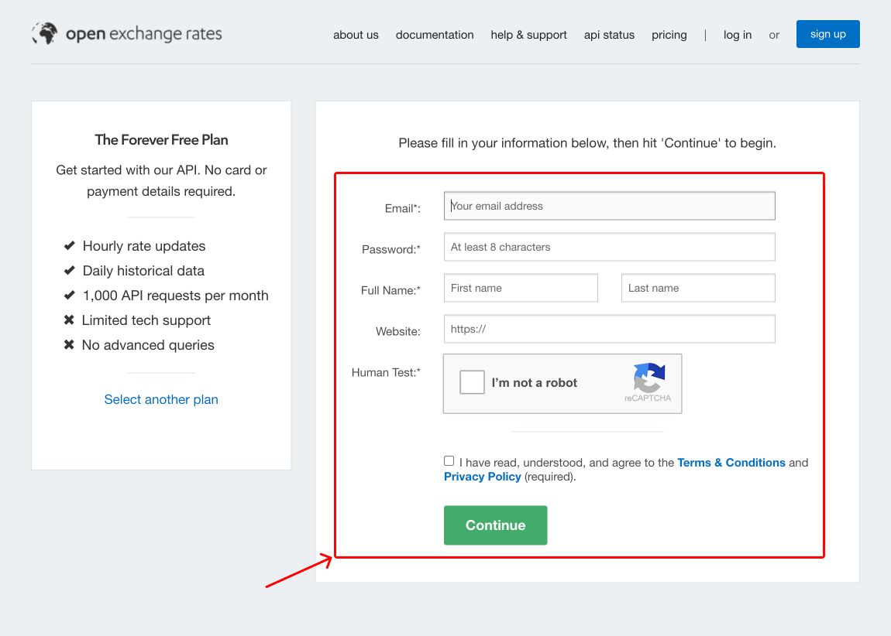Click the "open exchange rates" wordmark
The image size is (891, 636).
click(x=144, y=34)
